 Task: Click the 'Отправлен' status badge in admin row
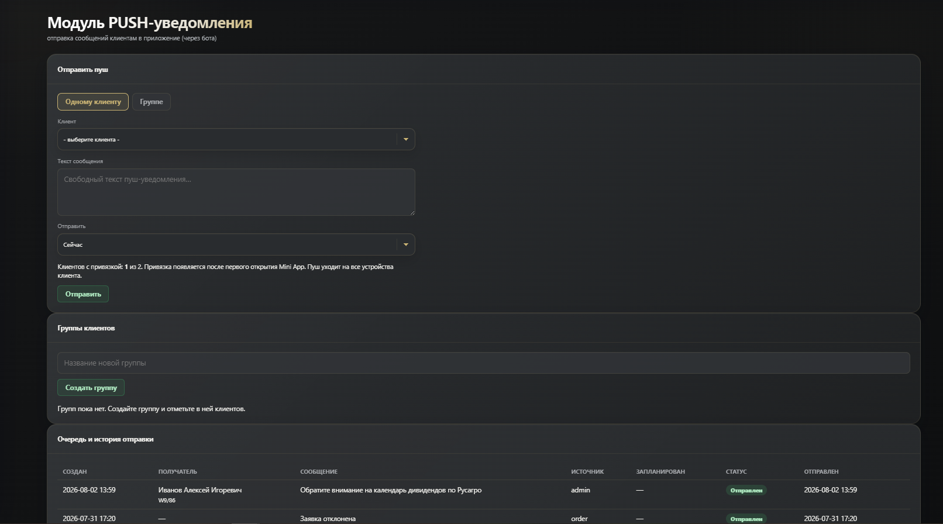coord(746,490)
